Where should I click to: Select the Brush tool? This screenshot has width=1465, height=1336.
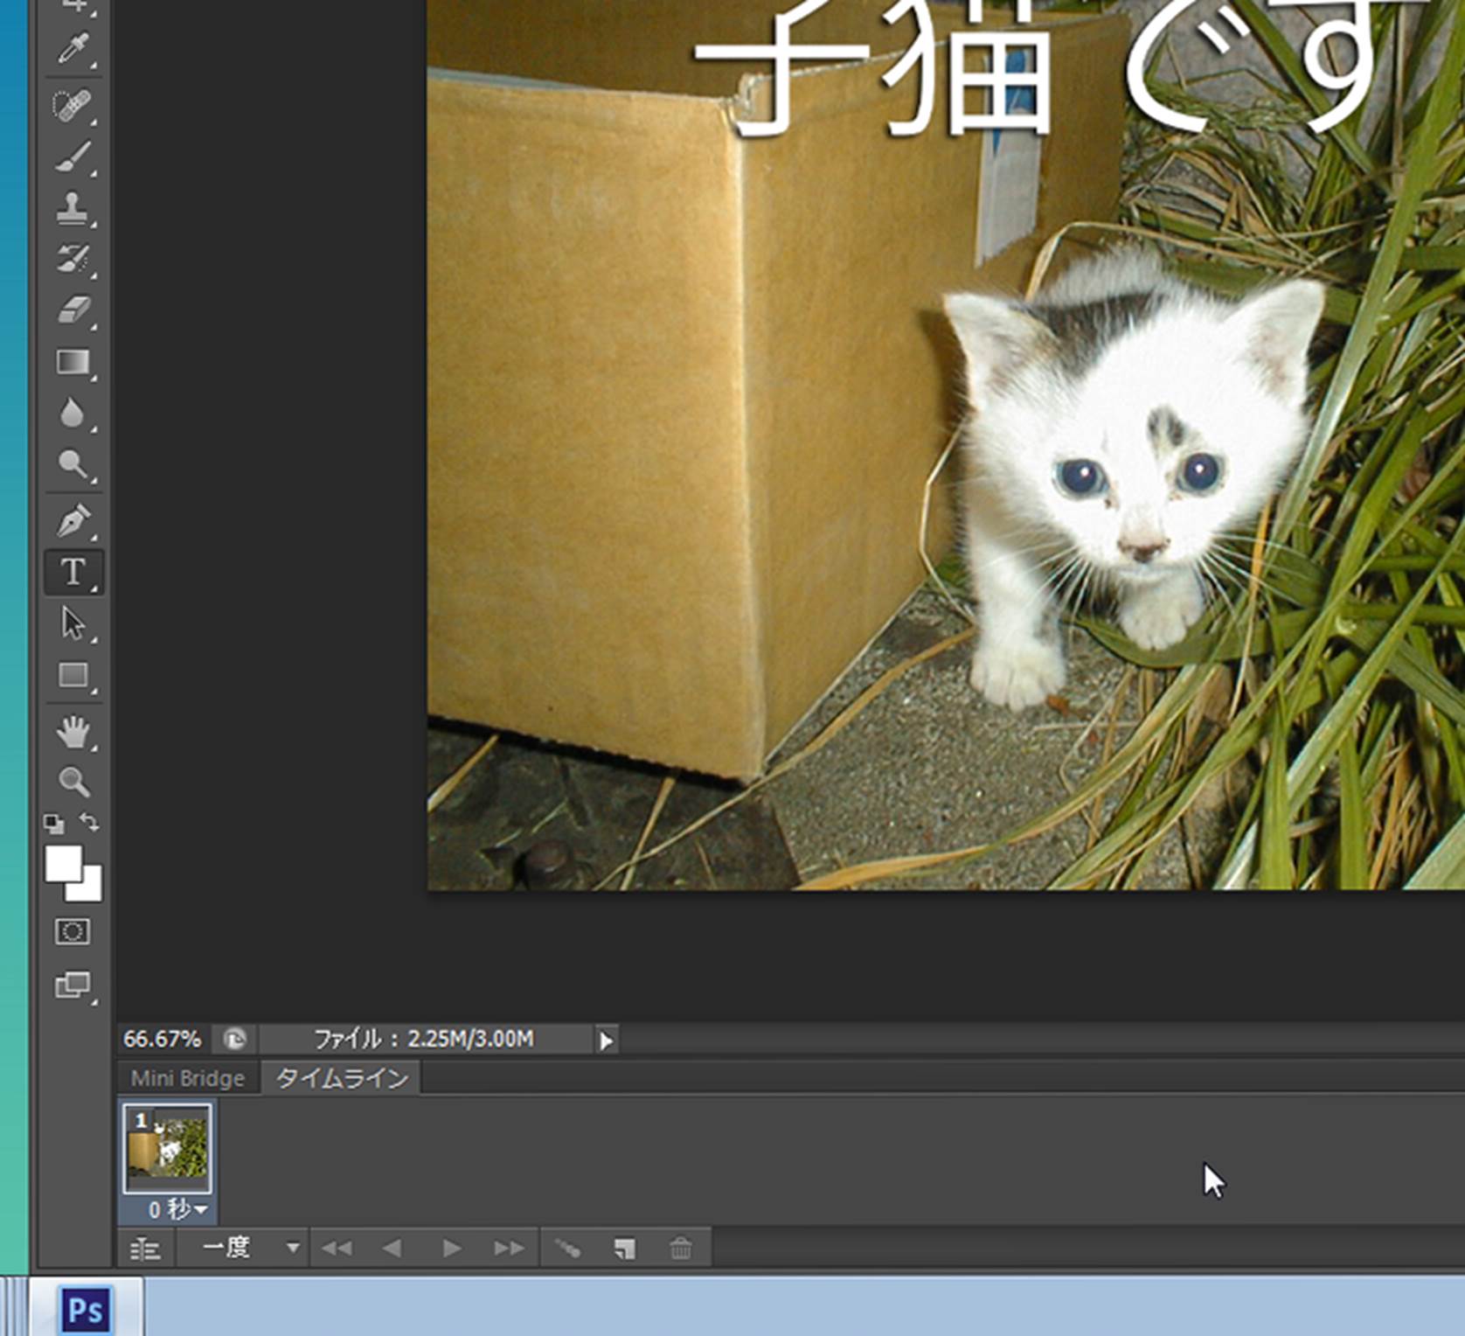(x=73, y=158)
